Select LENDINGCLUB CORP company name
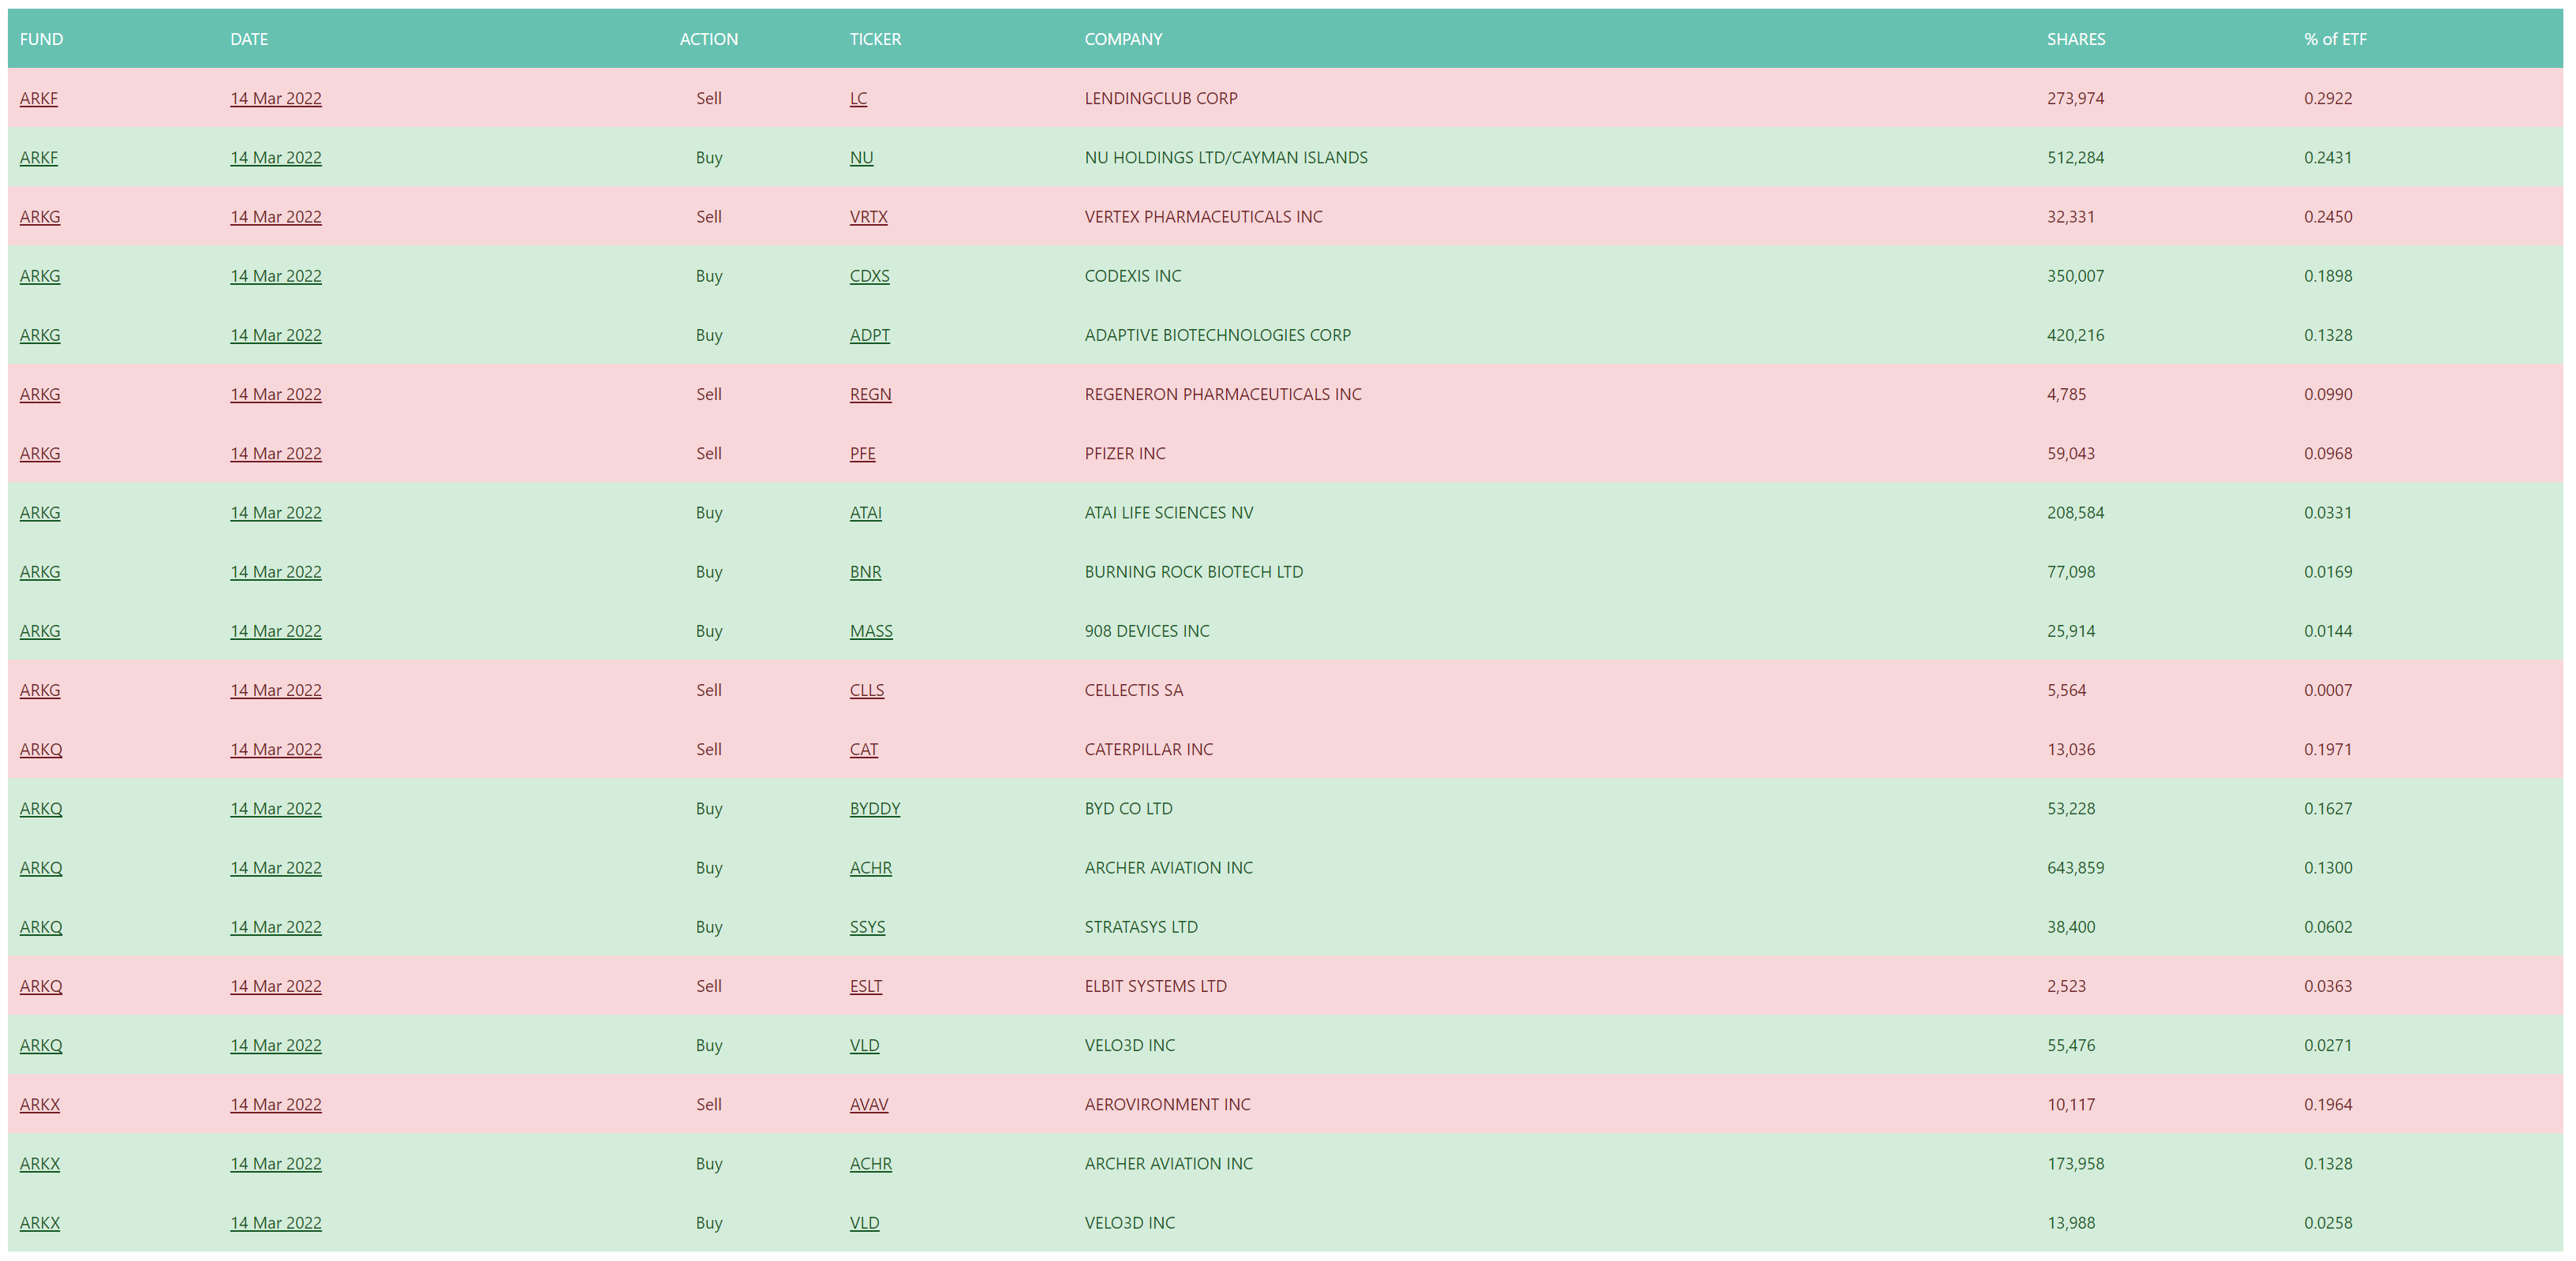This screenshot has height=1261, width=2576. [1161, 98]
